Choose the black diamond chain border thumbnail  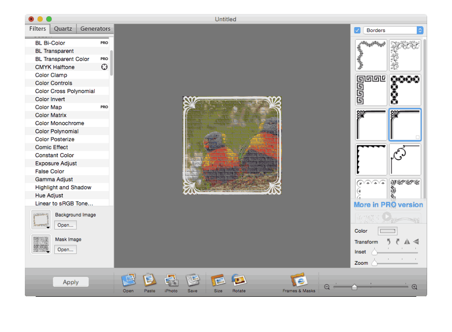(405, 90)
